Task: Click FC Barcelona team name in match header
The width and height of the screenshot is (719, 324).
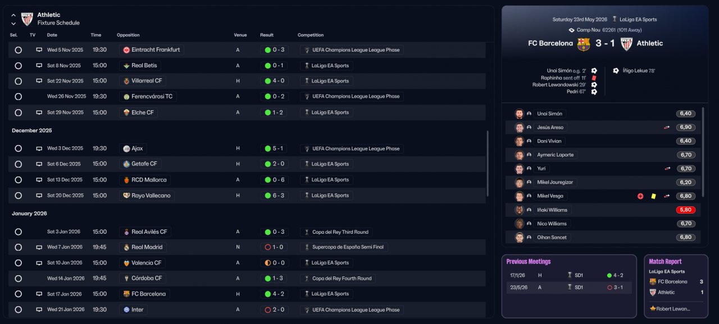Action: click(550, 43)
